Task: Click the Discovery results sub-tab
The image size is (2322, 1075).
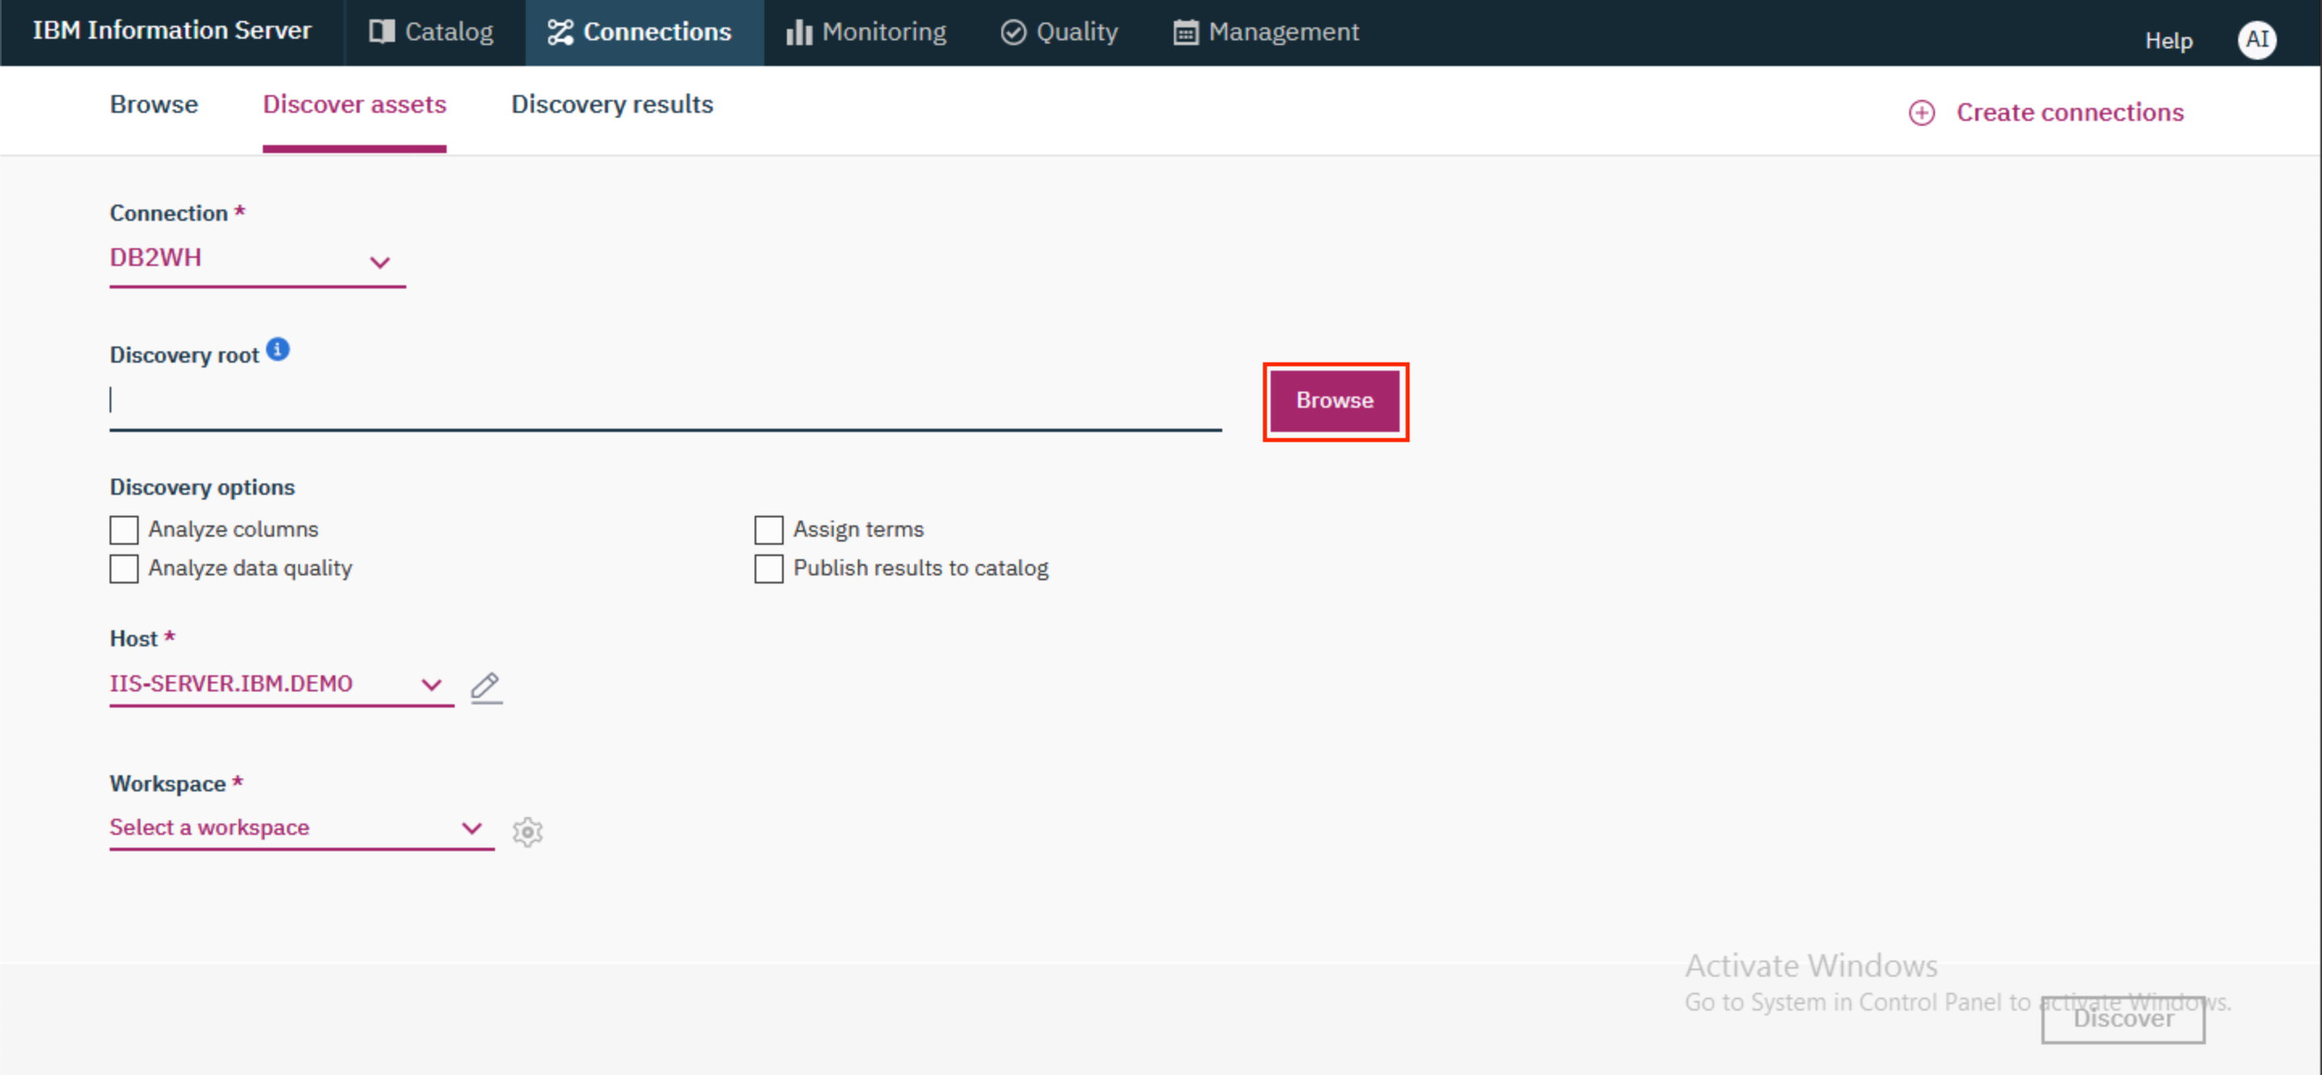Action: click(612, 104)
